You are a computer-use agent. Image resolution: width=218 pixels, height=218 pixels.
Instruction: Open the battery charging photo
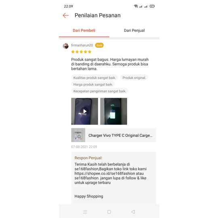pos(113,111)
